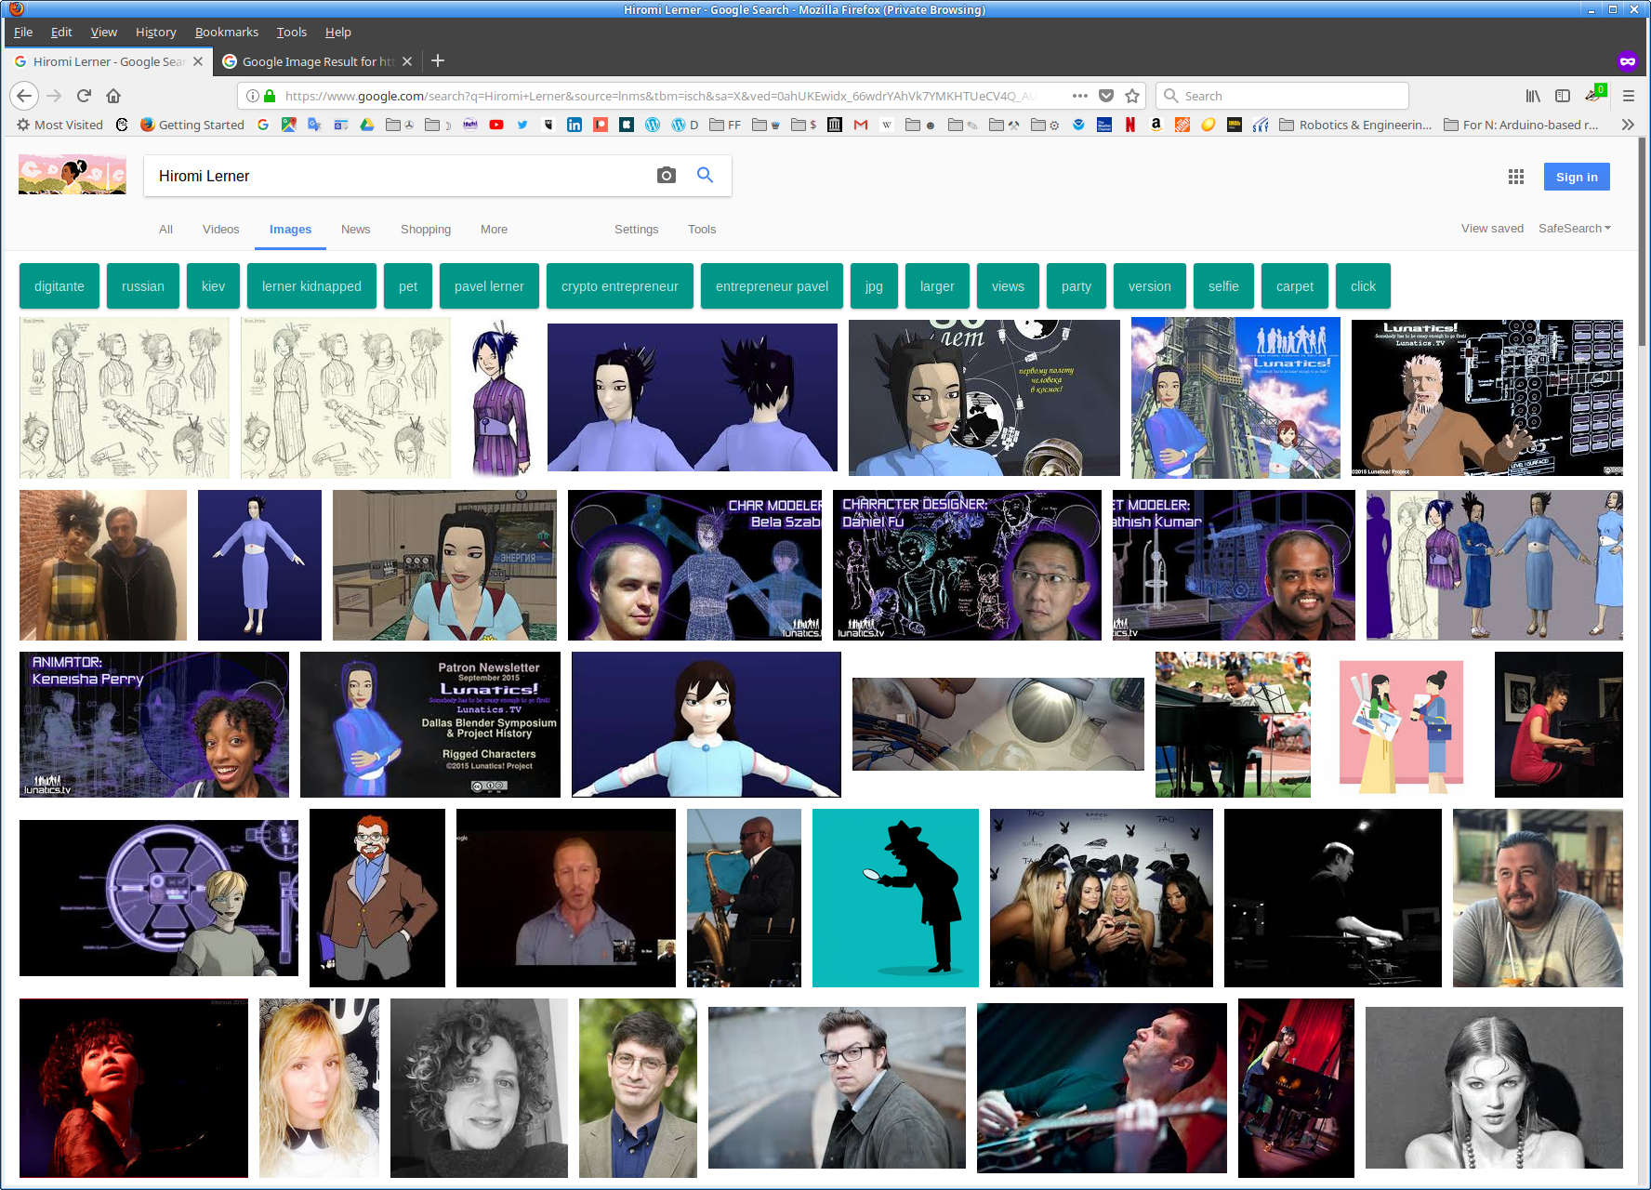Viewport: 1651px width, 1190px height.
Task: Open the Patron Newsletter Lunatics thumbnail
Action: [429, 724]
